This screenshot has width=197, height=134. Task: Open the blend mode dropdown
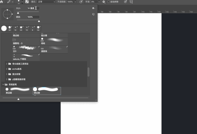[46, 2]
